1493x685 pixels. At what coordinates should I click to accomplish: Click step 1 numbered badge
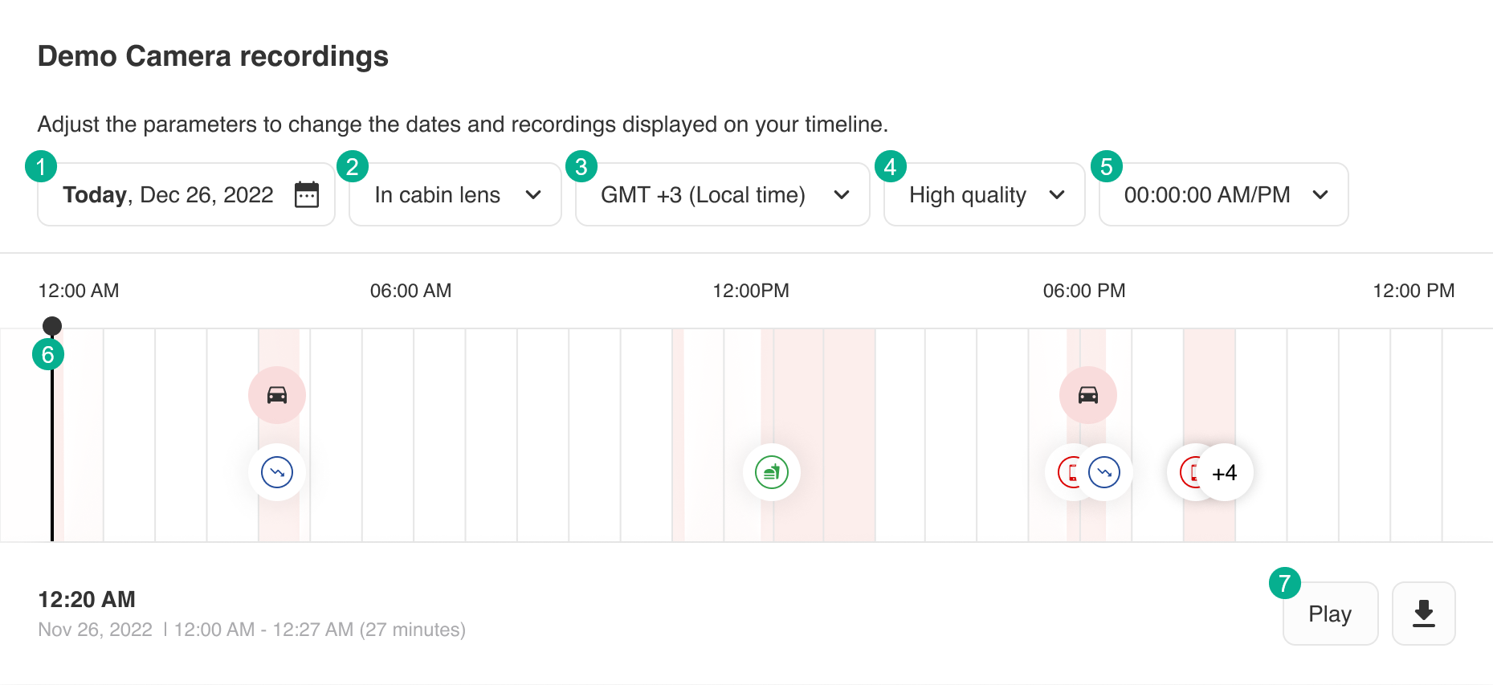click(x=41, y=167)
